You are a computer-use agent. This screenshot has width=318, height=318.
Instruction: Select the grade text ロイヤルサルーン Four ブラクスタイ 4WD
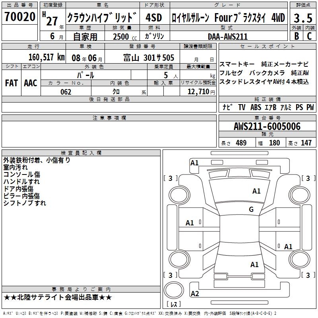[x=228, y=17]
